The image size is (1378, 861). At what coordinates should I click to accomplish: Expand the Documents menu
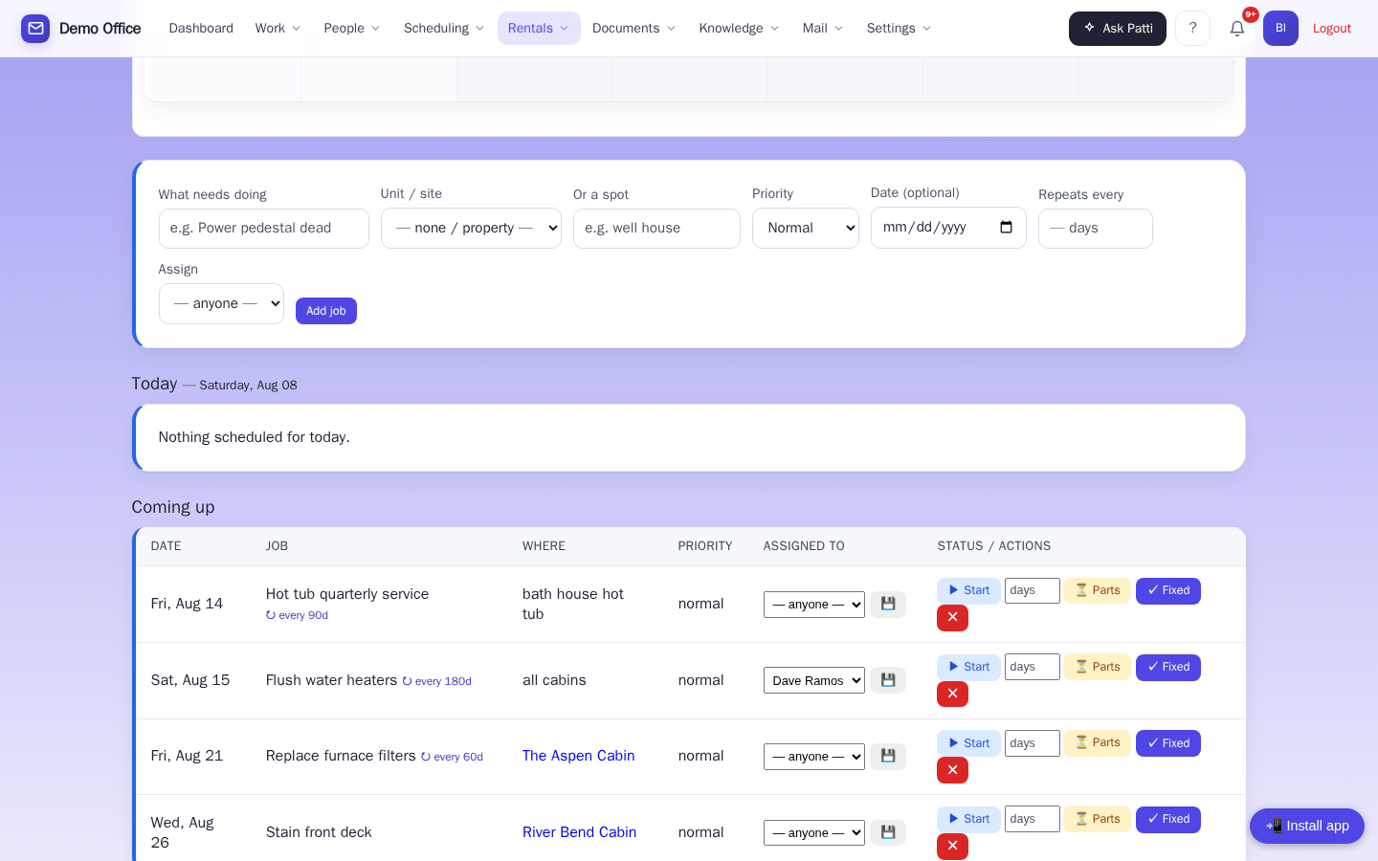pos(633,29)
